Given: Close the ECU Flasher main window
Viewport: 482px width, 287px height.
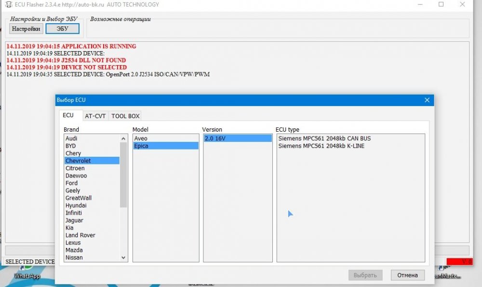Looking at the screenshot, I should (x=462, y=4).
